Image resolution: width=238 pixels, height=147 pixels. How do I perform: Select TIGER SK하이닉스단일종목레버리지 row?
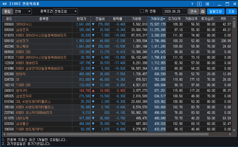coord(117,58)
